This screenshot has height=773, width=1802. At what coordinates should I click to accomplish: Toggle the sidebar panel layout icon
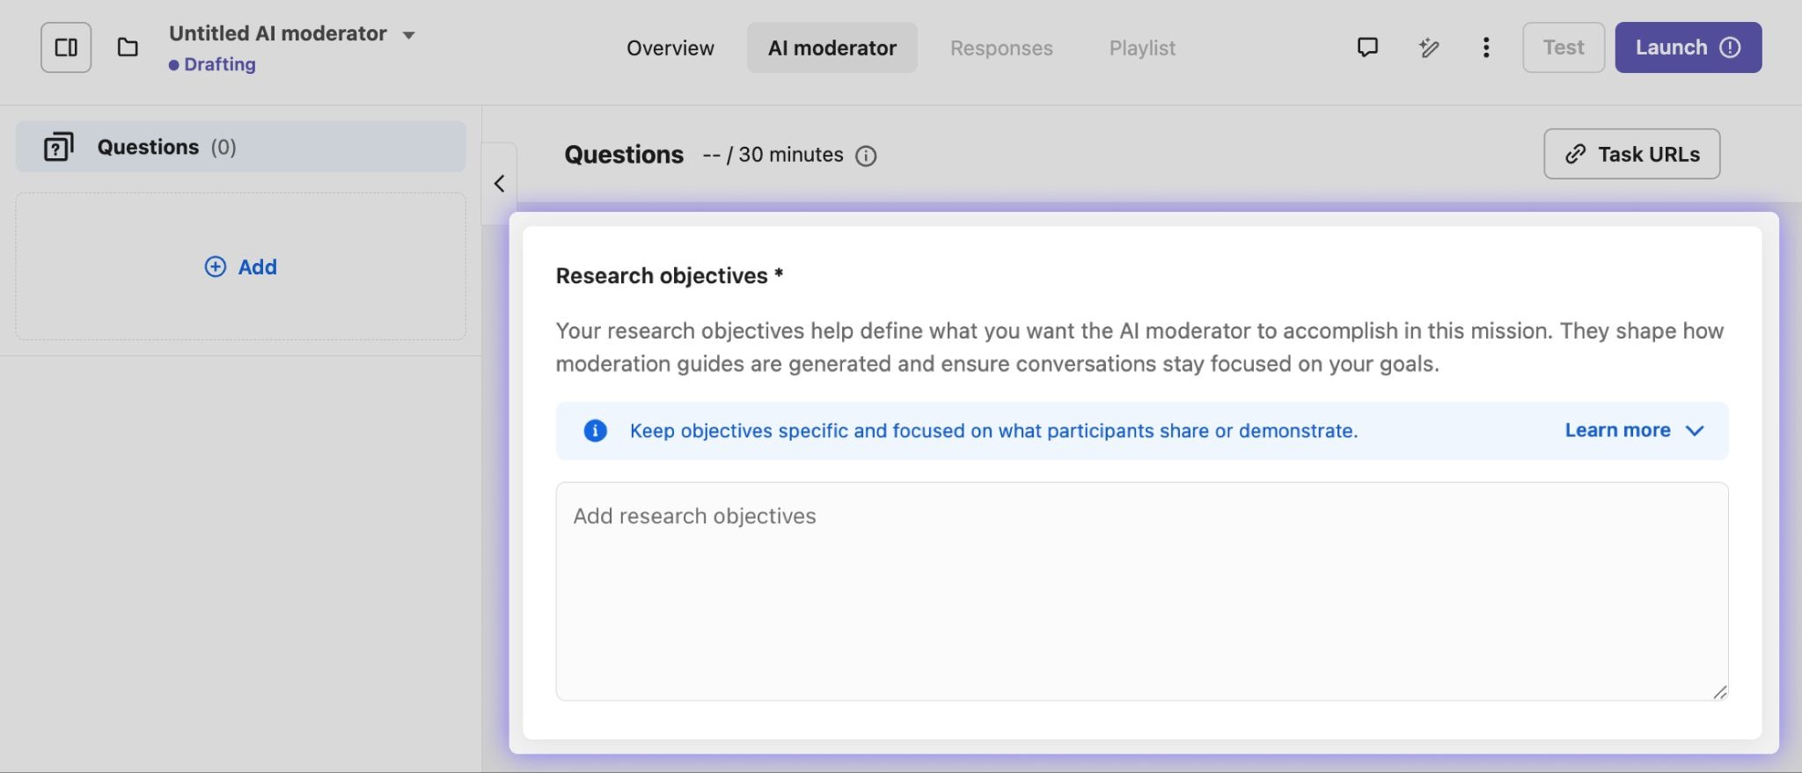tap(66, 47)
